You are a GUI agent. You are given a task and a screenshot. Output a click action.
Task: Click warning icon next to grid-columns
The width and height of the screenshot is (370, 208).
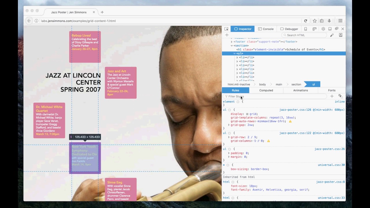268,141
